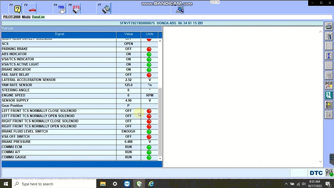Select the Full List tab label
Viewport: 334px width, 188px height.
pos(8,28)
